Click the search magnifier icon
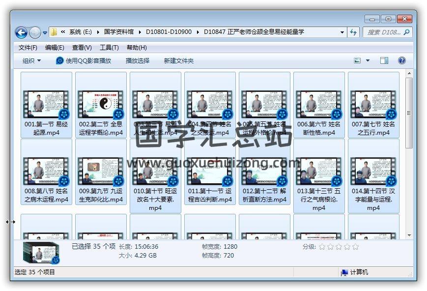The image size is (427, 291). [x=406, y=32]
